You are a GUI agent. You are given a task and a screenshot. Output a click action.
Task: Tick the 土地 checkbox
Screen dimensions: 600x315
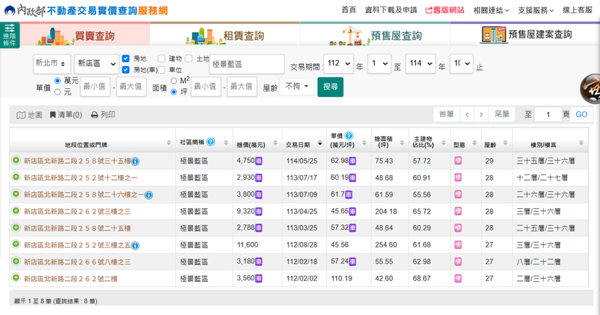tap(189, 58)
